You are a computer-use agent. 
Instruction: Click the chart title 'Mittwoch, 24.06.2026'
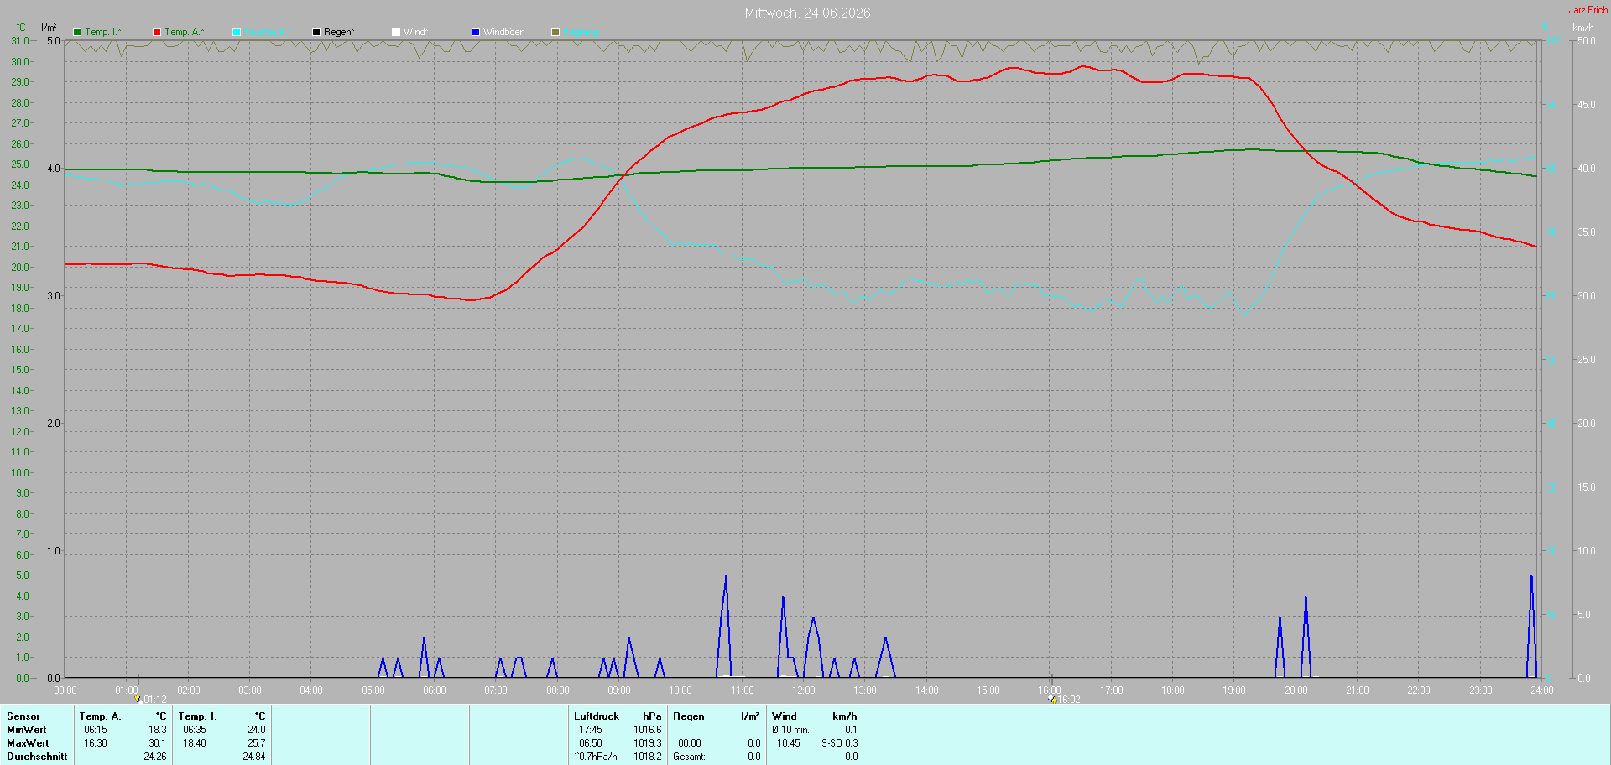pyautogui.click(x=808, y=13)
